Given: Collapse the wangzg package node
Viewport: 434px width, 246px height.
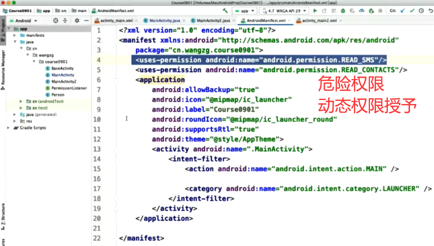Looking at the screenshot, I should tap(28, 55).
